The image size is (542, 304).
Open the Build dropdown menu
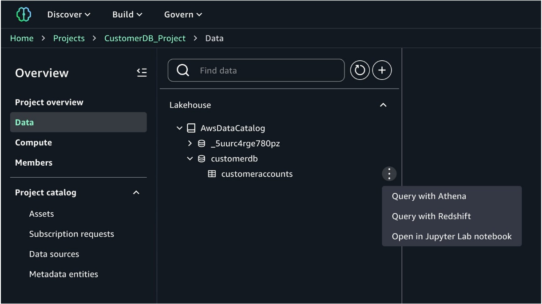click(x=127, y=15)
